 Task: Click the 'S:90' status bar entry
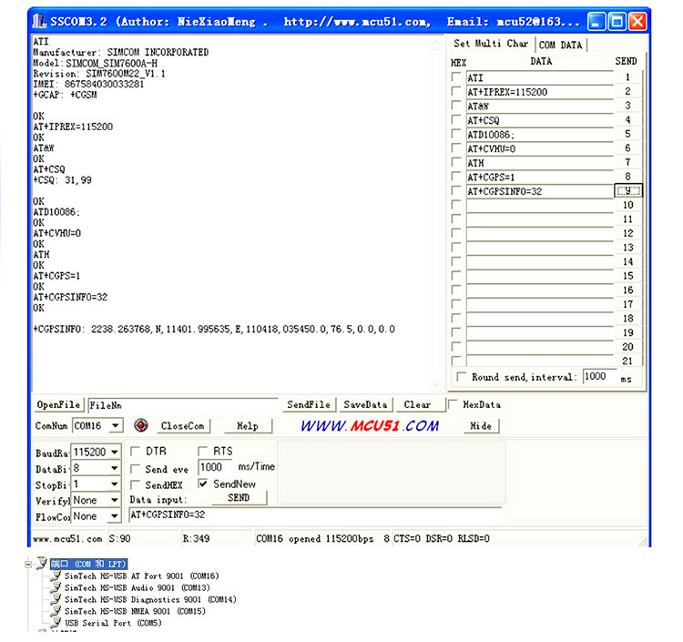point(120,539)
